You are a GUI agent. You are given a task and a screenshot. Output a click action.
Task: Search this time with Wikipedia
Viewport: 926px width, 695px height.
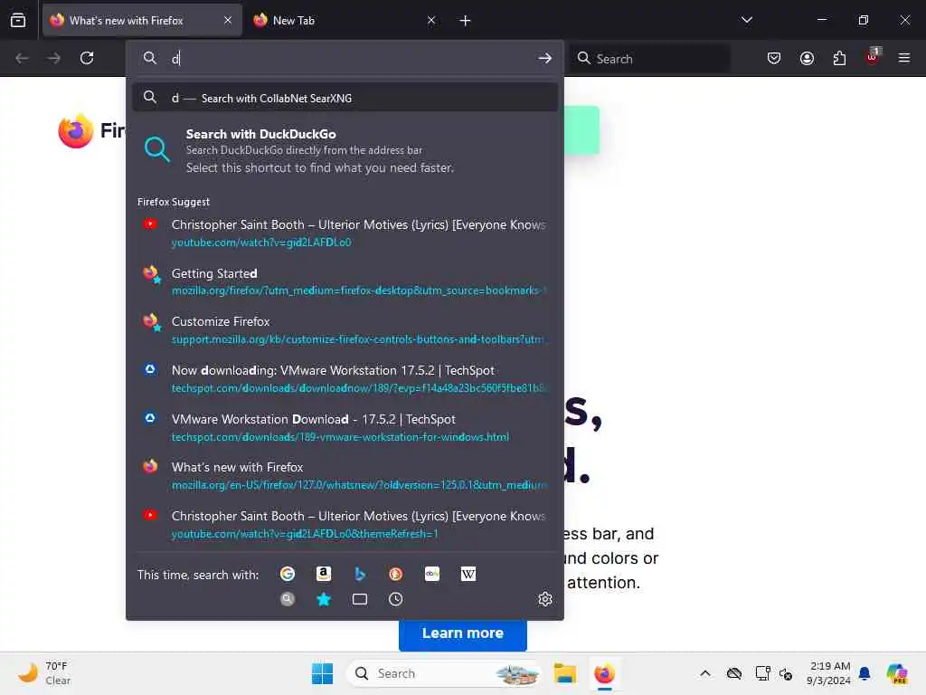click(468, 574)
